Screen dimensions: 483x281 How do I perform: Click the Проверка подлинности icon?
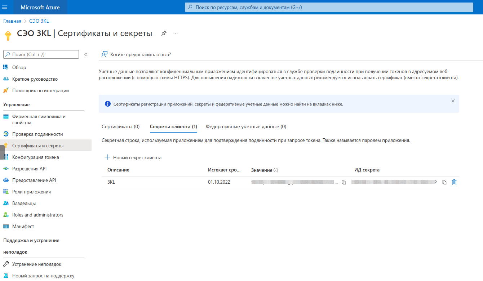(x=6, y=134)
